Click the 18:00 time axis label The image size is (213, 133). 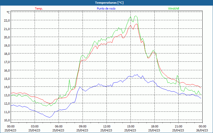pyautogui.click(x=155, y=127)
